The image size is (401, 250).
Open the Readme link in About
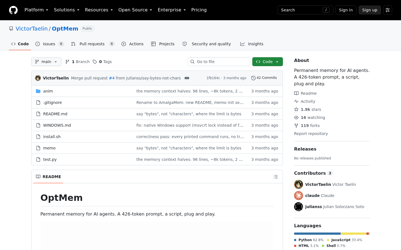point(305,93)
